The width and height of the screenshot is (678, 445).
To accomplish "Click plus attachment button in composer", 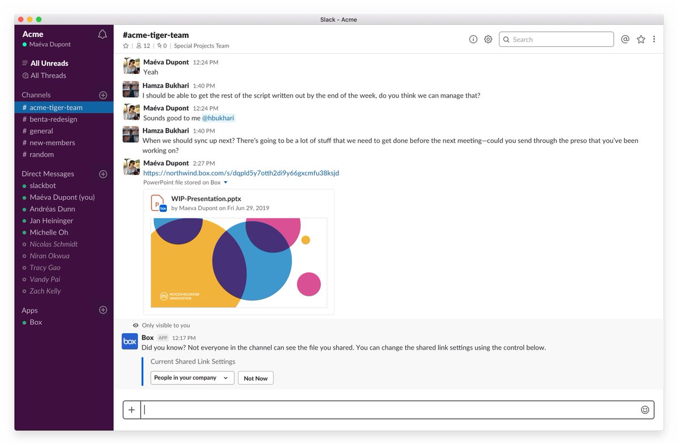I will coord(132,410).
